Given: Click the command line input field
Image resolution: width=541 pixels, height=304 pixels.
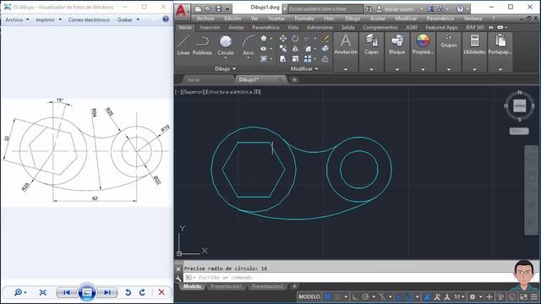Looking at the screenshot, I should coord(348,278).
